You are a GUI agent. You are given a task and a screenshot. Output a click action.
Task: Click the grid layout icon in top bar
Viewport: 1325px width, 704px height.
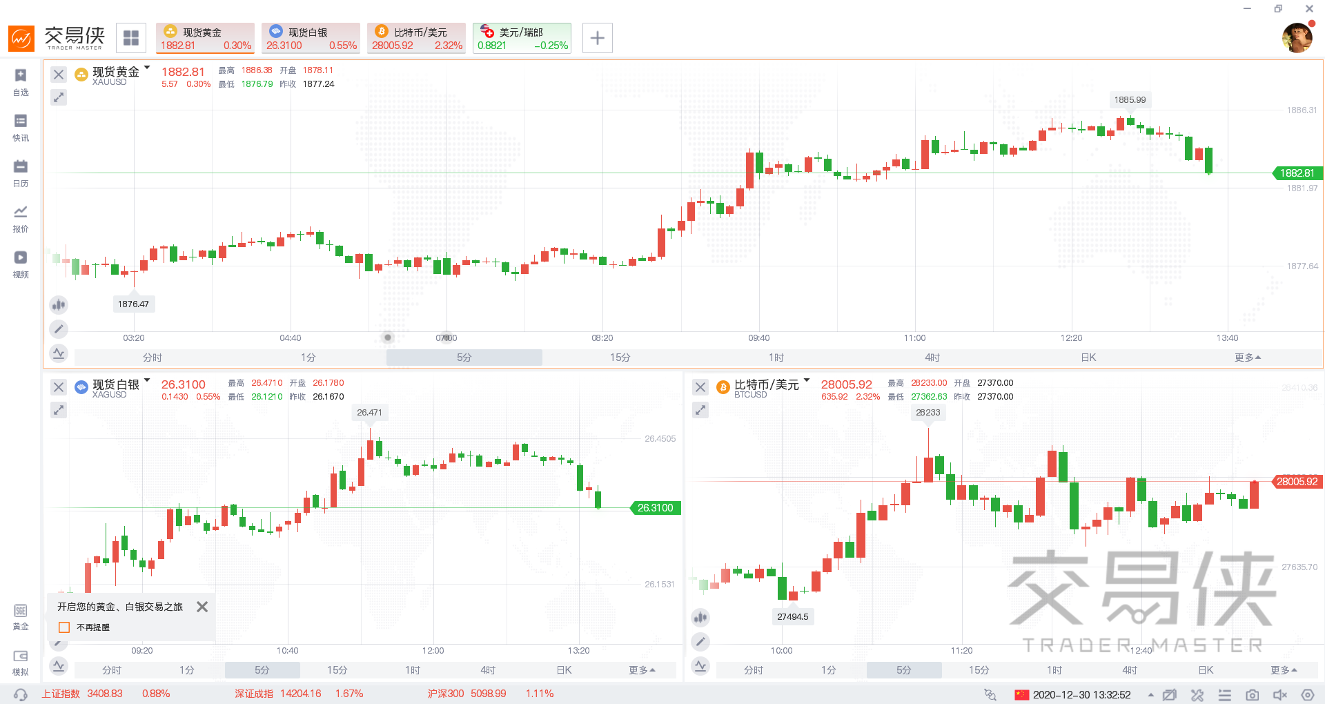click(131, 38)
